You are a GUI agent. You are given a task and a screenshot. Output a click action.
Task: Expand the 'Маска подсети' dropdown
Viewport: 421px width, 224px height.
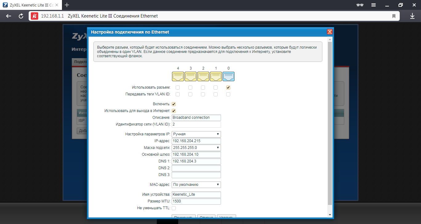(x=196, y=148)
